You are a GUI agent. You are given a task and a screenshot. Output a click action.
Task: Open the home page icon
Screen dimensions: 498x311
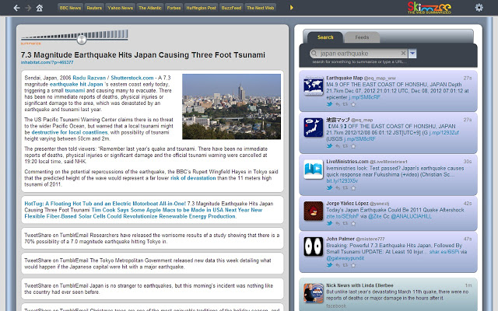click(40, 8)
